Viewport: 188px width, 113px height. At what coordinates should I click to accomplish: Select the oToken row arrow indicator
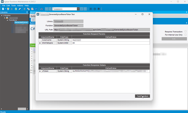[40, 71]
